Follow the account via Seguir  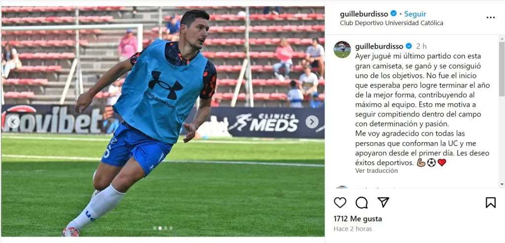[415, 14]
